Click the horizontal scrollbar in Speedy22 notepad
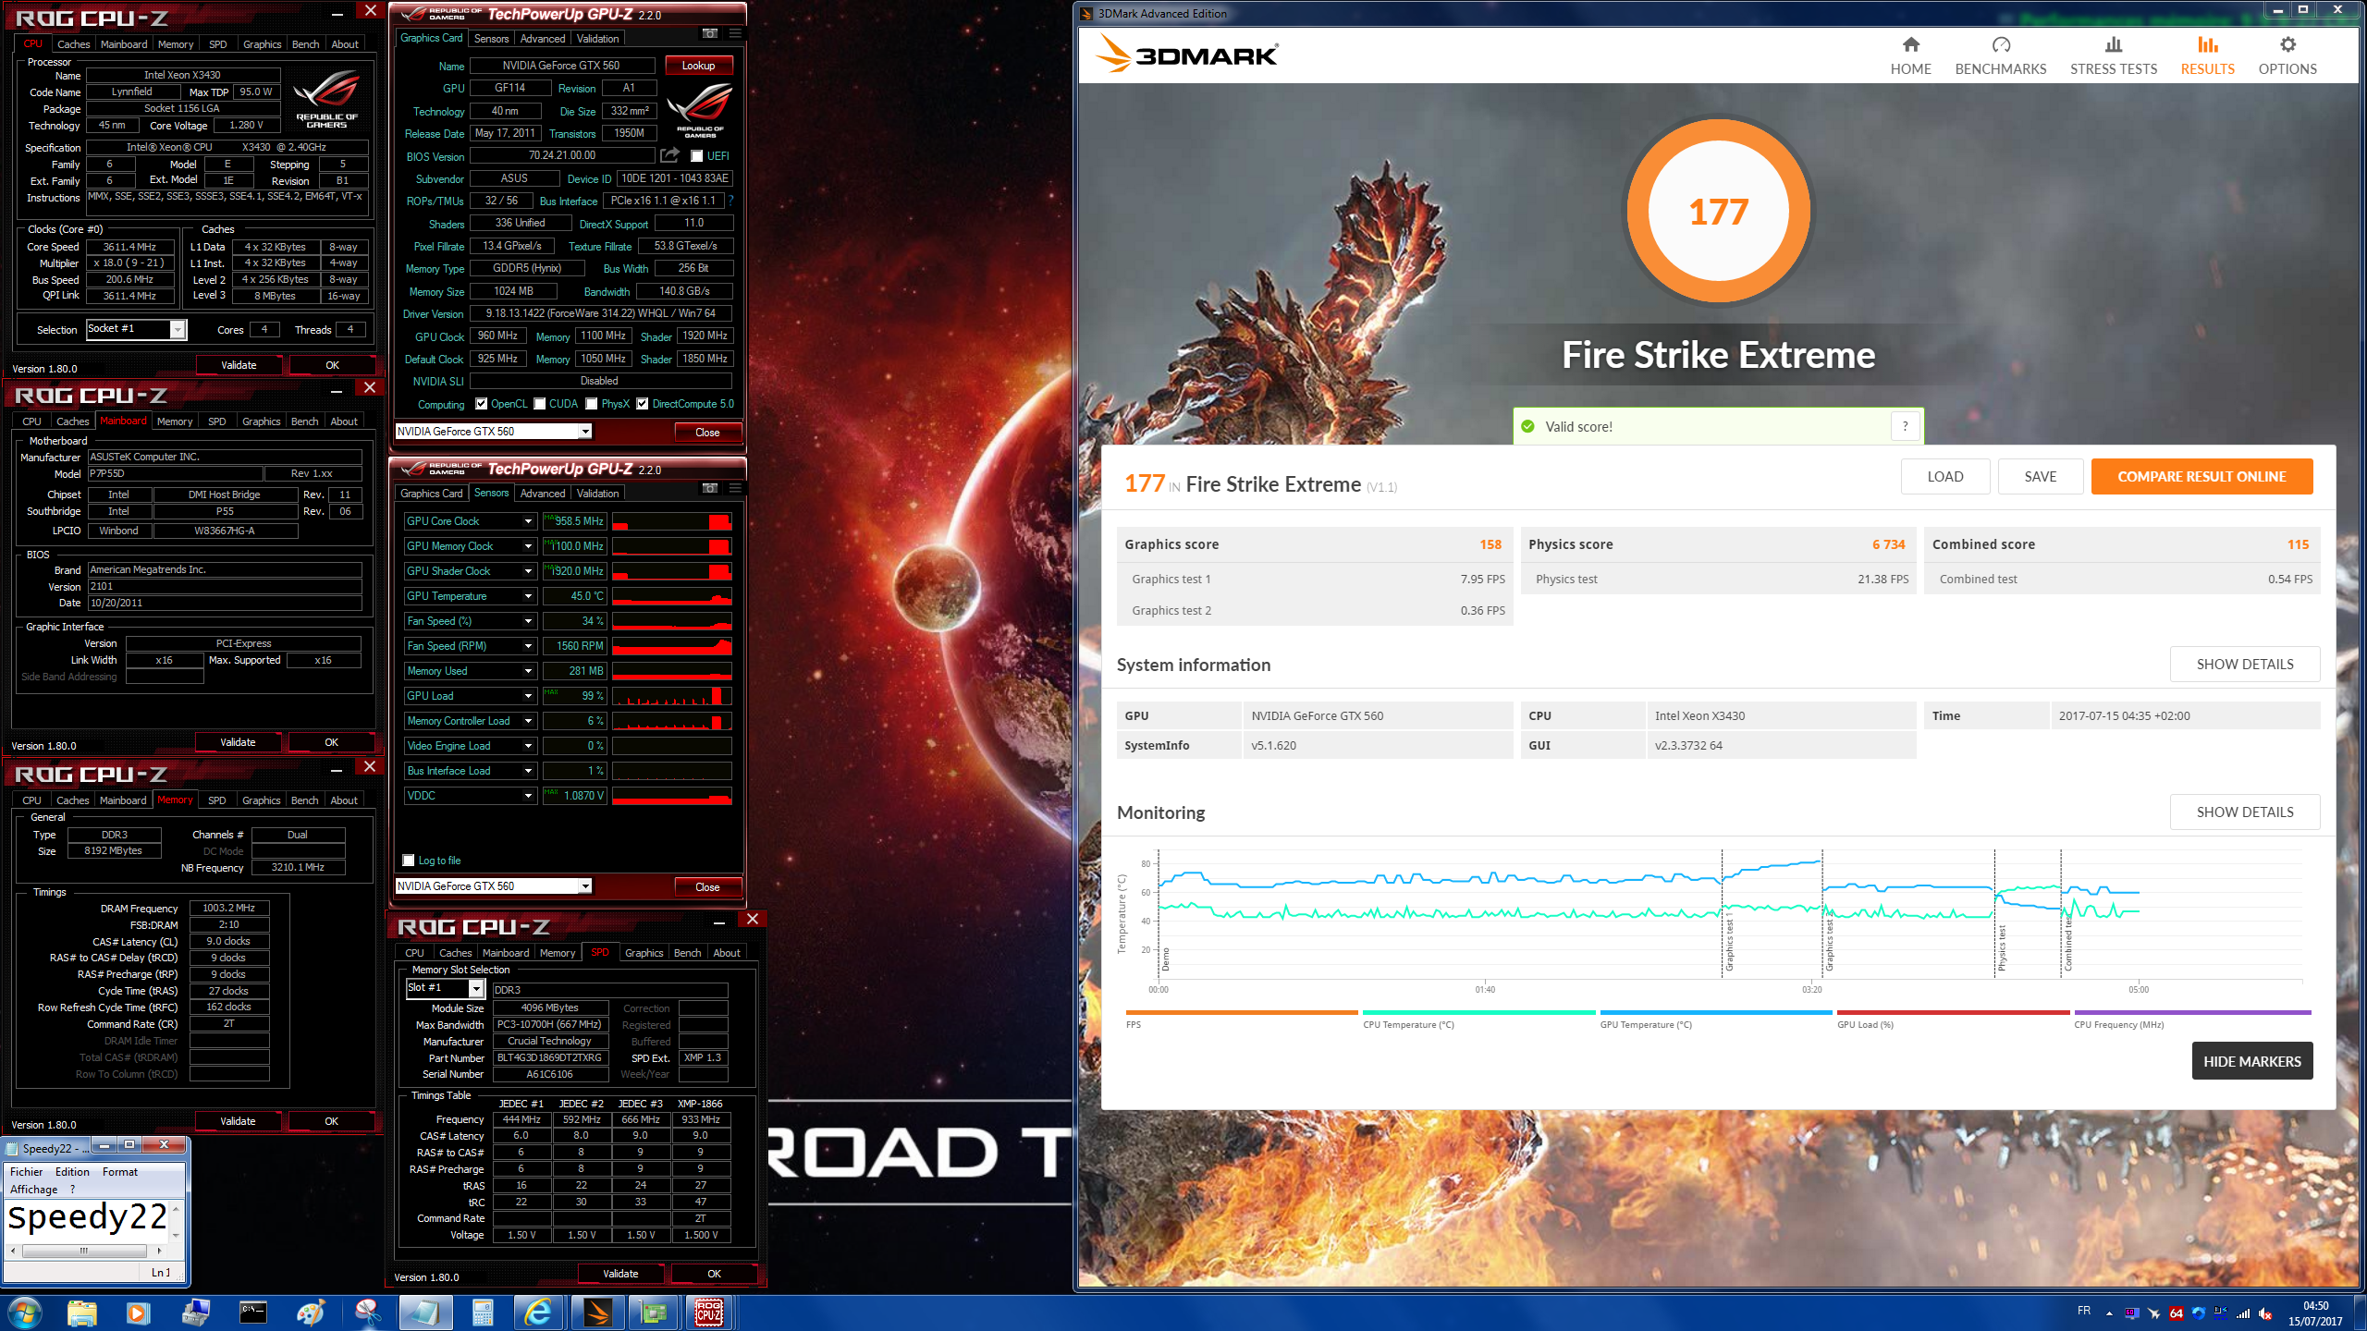 (84, 1251)
